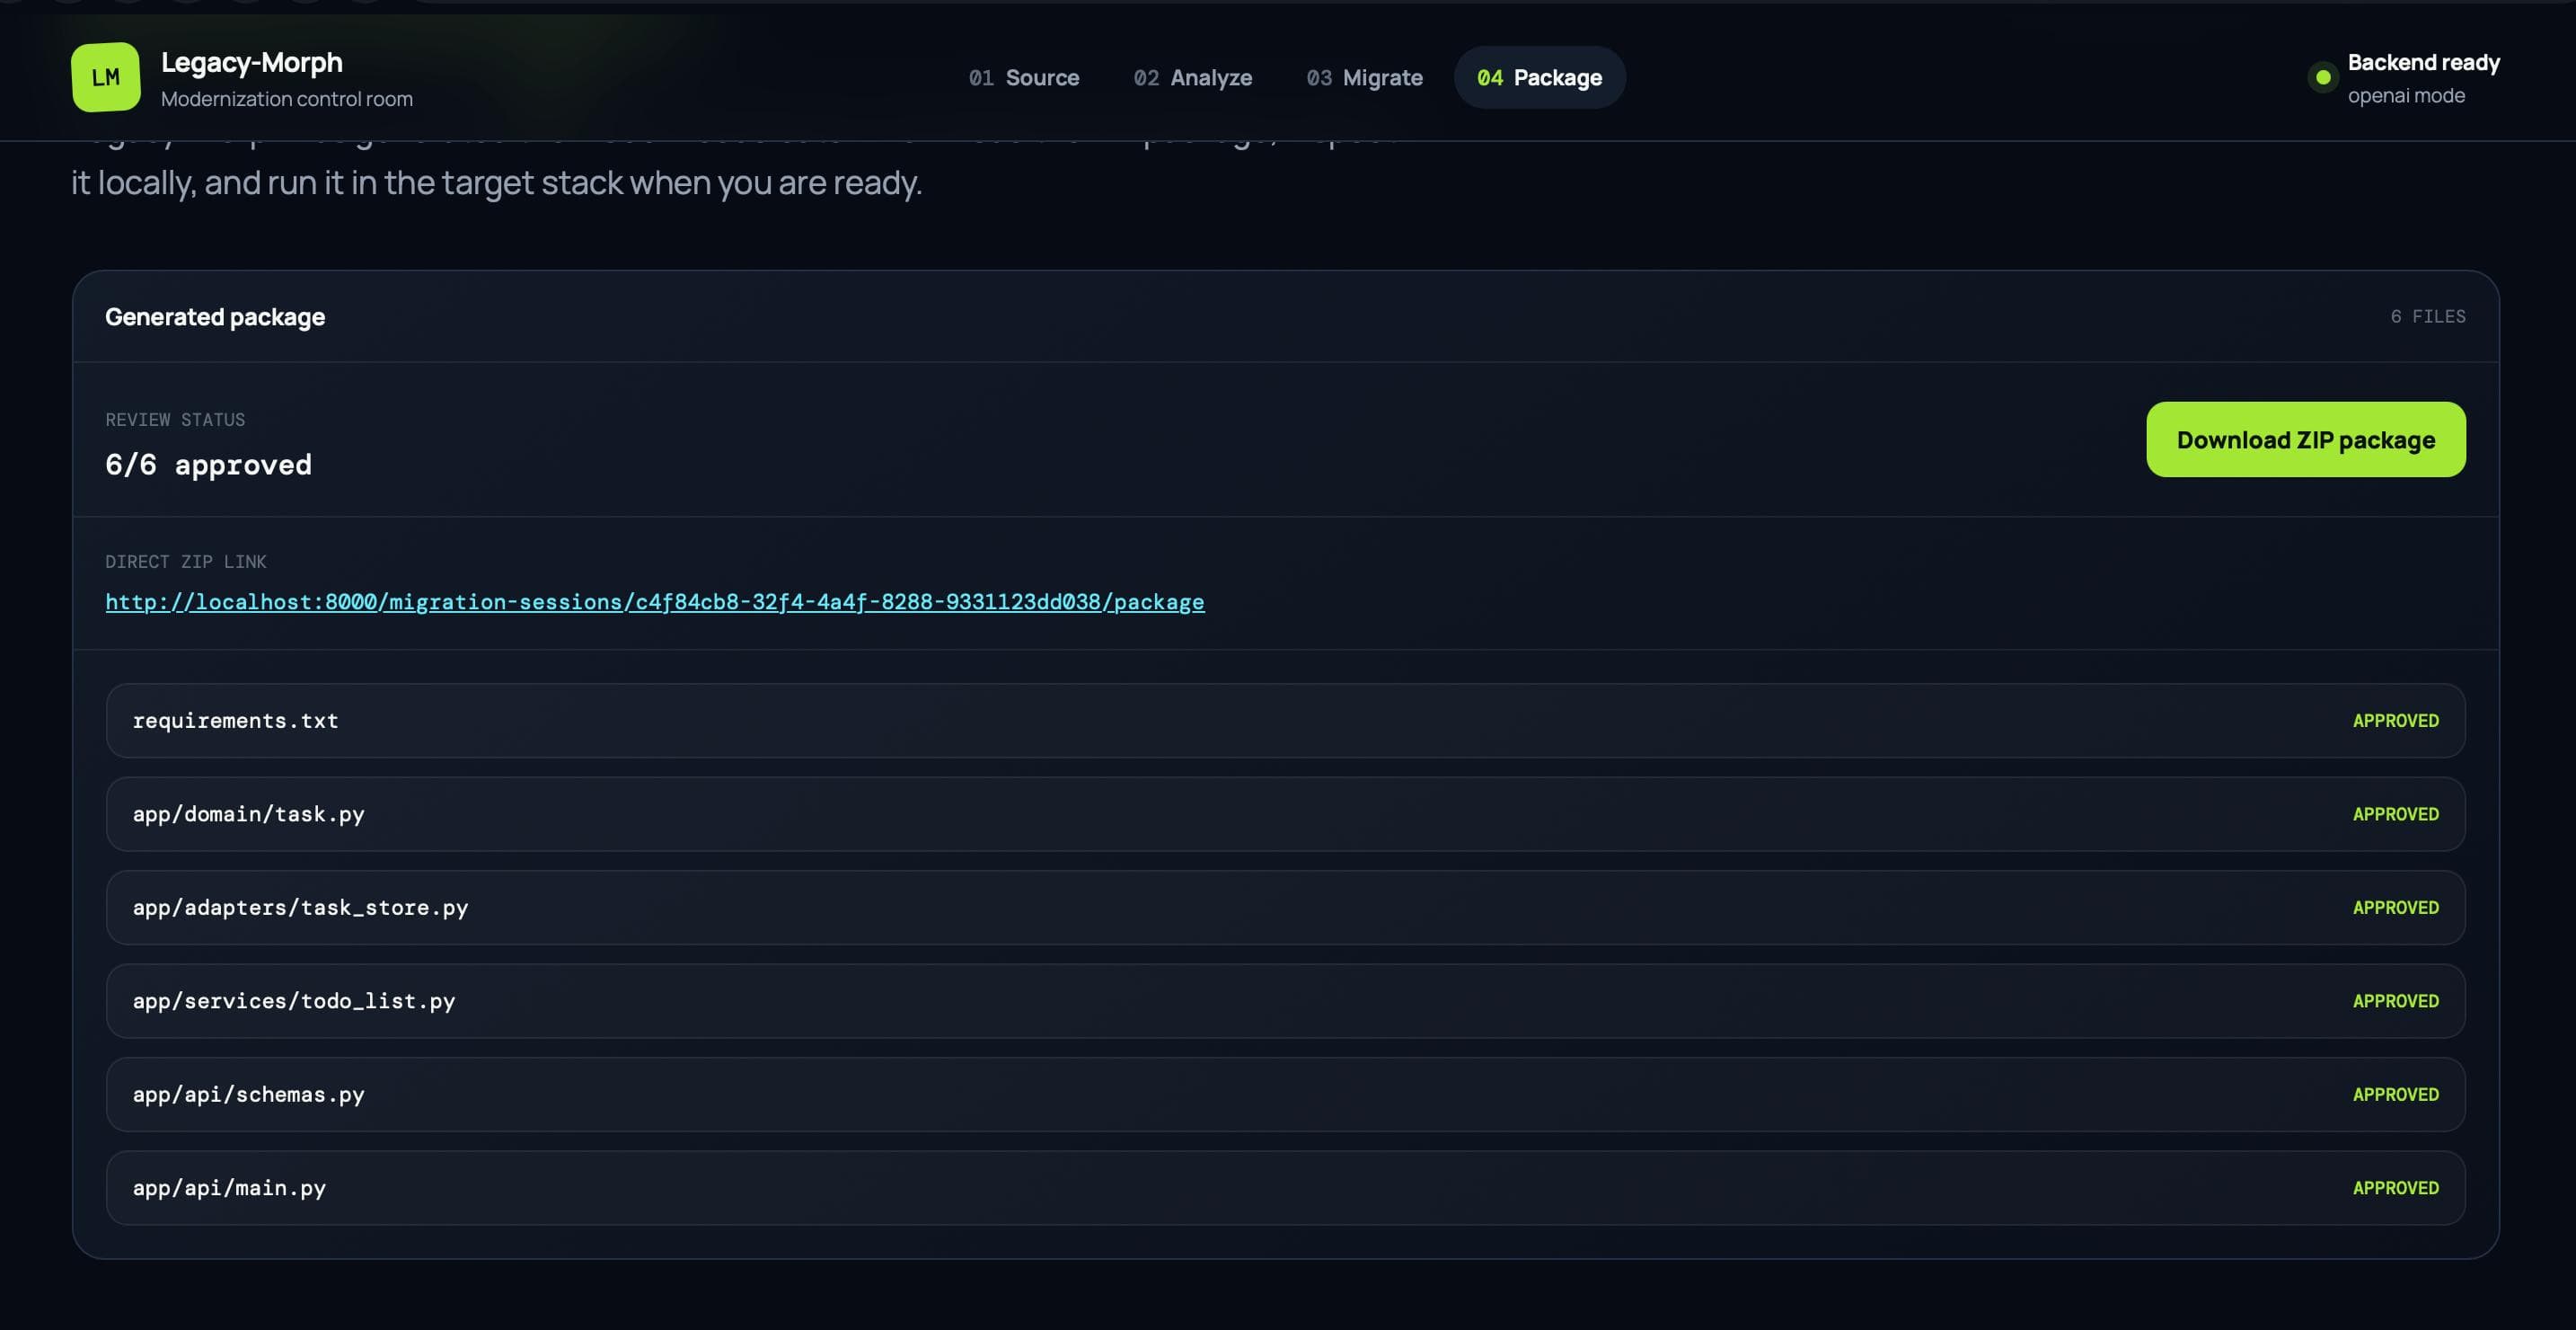Switch to the 03 Migrate step tab
Screen dimensions: 2576x1330
[1364, 78]
